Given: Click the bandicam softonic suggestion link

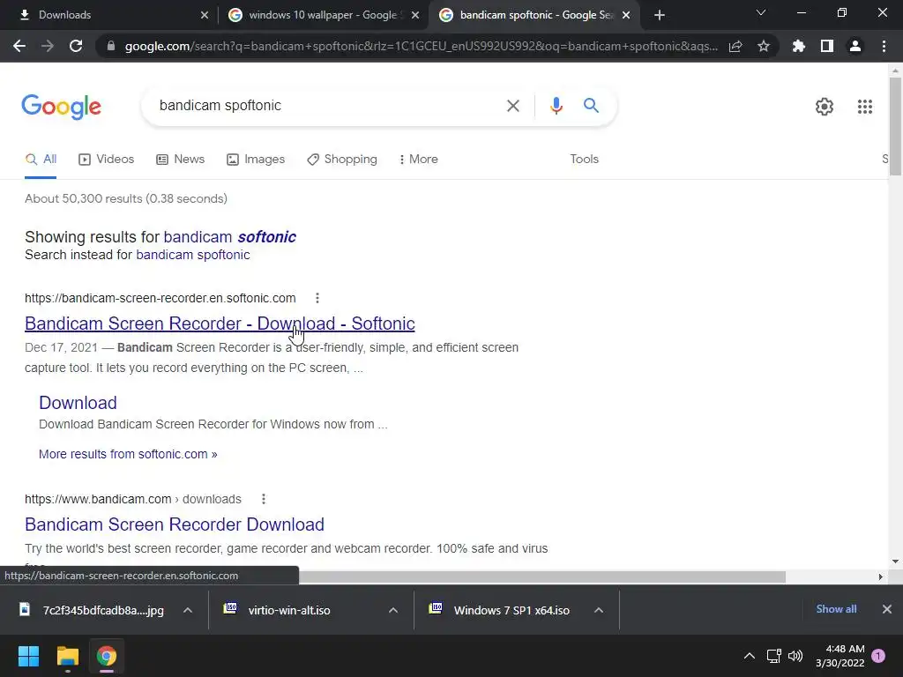Looking at the screenshot, I should tap(230, 236).
